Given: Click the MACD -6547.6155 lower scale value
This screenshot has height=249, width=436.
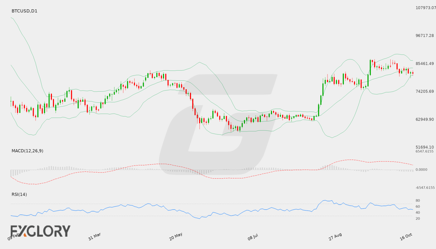Looking at the screenshot, I should 425,188.
